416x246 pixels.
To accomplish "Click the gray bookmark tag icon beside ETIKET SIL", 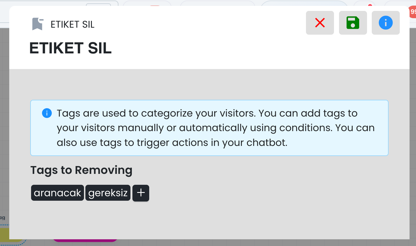I will (x=38, y=24).
